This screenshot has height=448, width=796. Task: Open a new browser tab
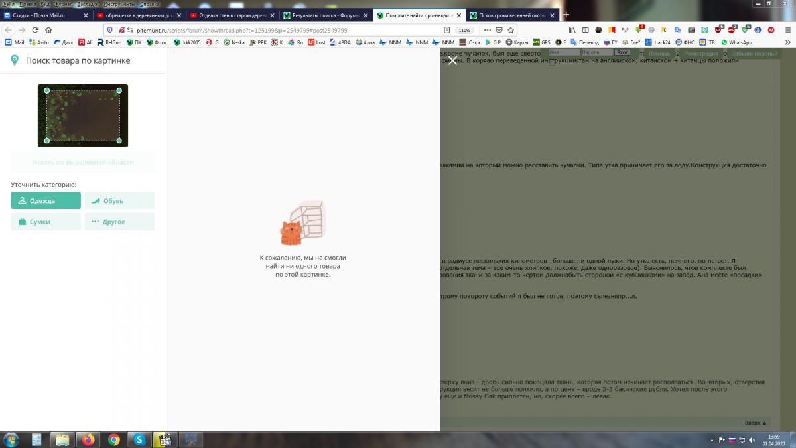coord(566,15)
